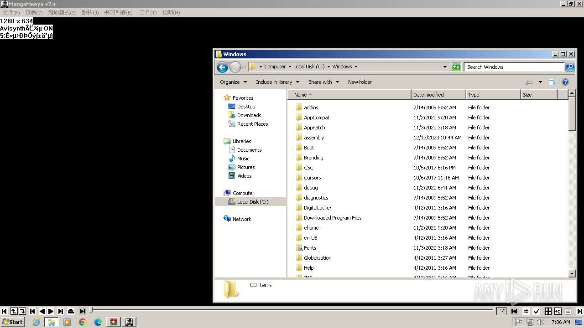Toggle the checkmark icon in MangaMeeya

coord(537,311)
